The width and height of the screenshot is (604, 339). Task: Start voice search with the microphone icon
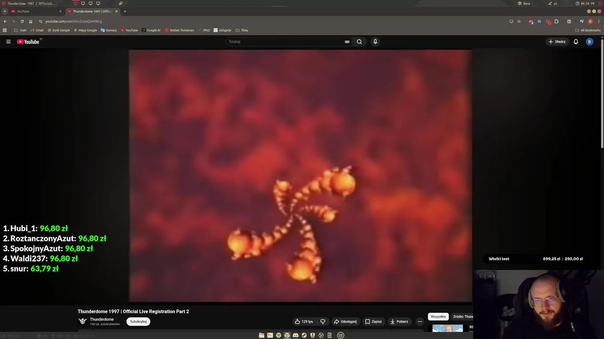coord(375,41)
